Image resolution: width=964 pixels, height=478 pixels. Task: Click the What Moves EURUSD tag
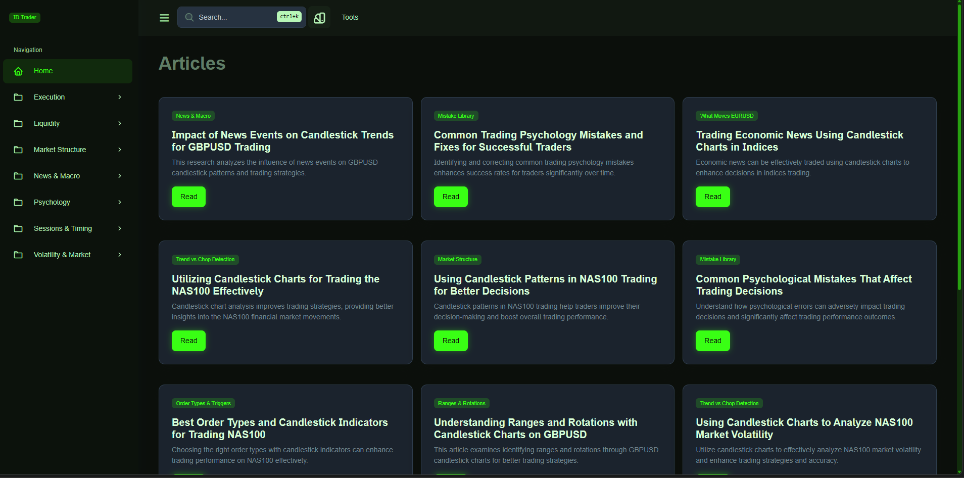pos(727,116)
